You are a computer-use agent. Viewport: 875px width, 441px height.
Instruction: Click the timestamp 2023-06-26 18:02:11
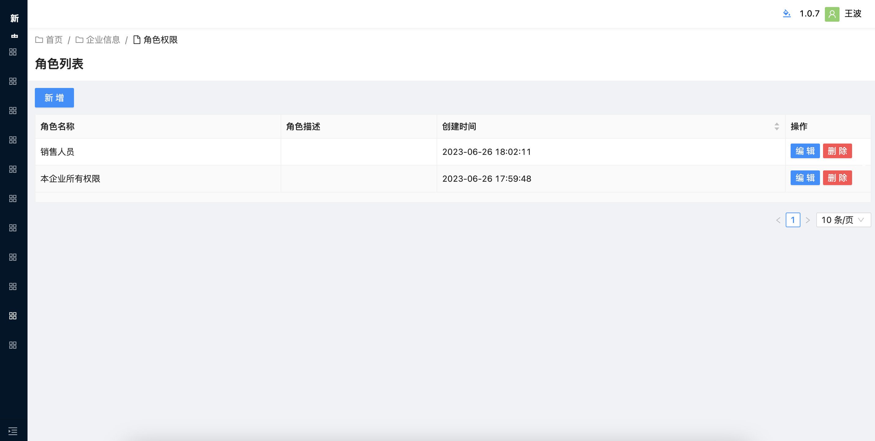486,152
